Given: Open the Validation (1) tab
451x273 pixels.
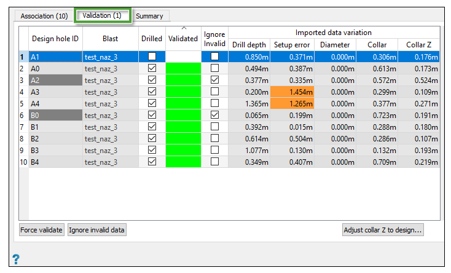Looking at the screenshot, I should coord(103,16).
